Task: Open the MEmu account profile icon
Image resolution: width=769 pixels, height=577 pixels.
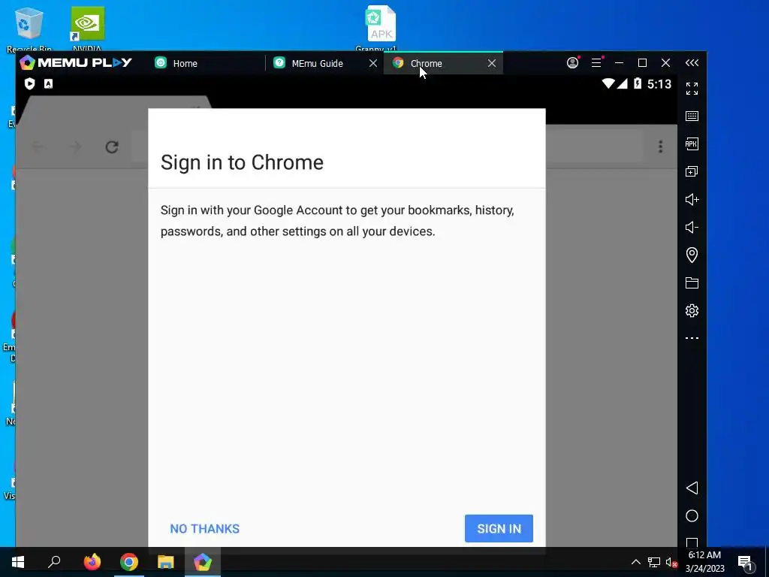Action: (572, 63)
